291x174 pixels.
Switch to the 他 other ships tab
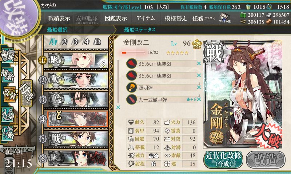point(97,42)
